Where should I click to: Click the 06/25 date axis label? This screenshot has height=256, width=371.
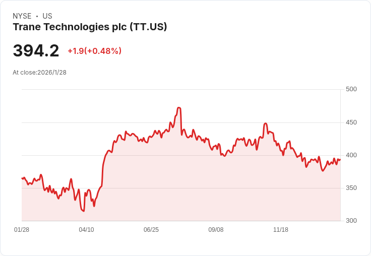(x=151, y=229)
